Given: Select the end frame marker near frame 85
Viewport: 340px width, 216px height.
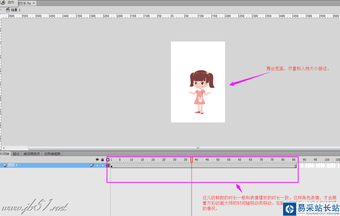Looking at the screenshot, I should click(x=295, y=166).
